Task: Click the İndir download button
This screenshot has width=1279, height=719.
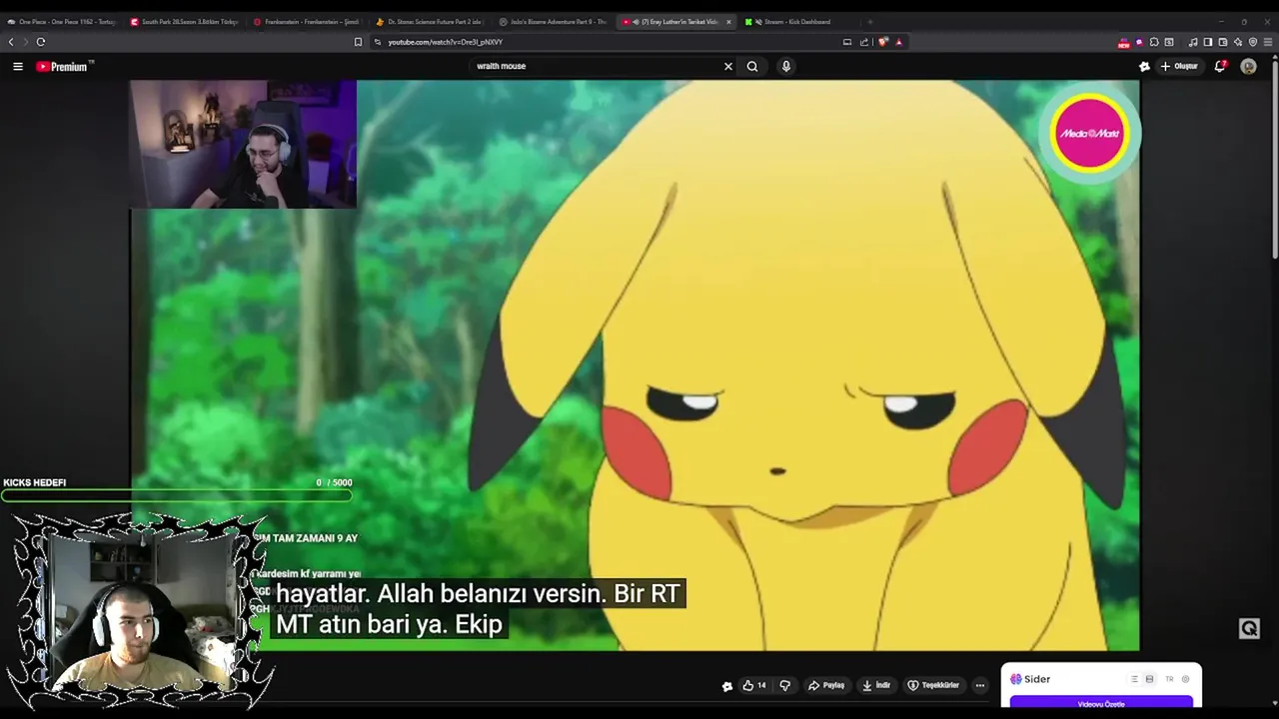Action: click(x=876, y=685)
